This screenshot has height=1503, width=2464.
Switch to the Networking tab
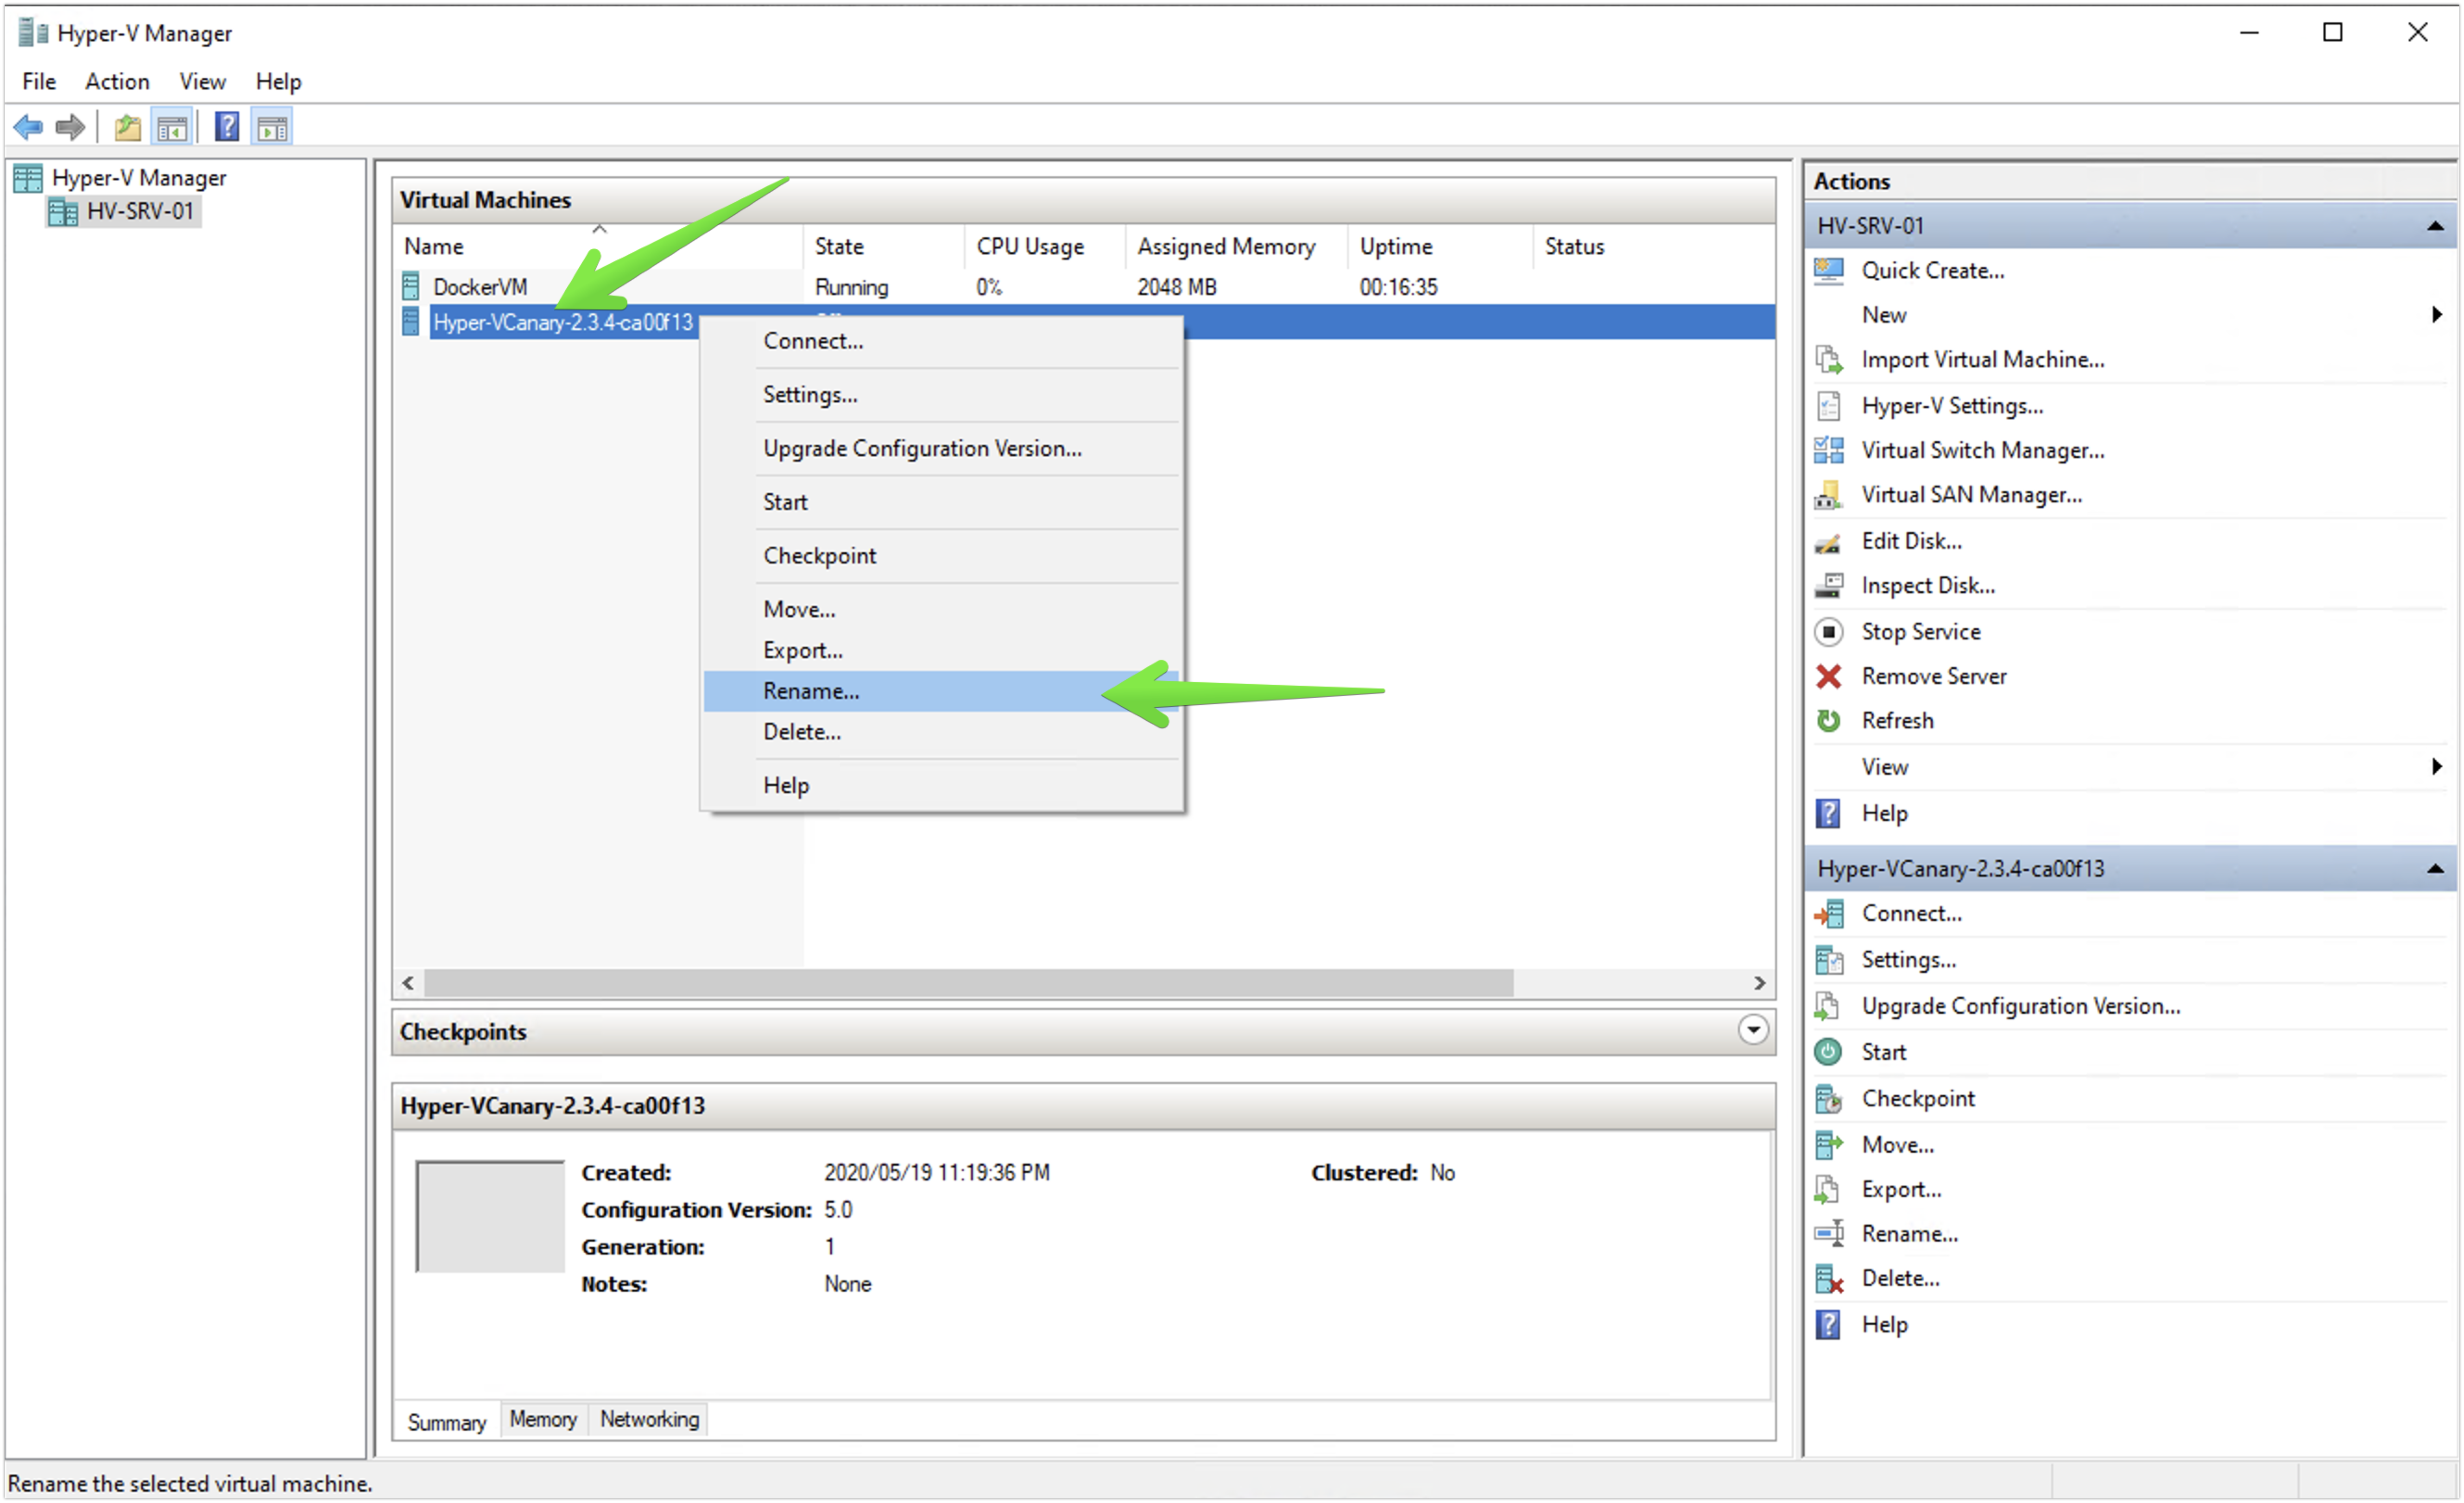coord(649,1420)
